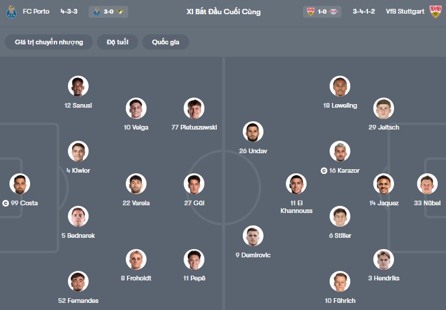
Task: Click El Khannouss's player avatar
Action: (x=296, y=184)
